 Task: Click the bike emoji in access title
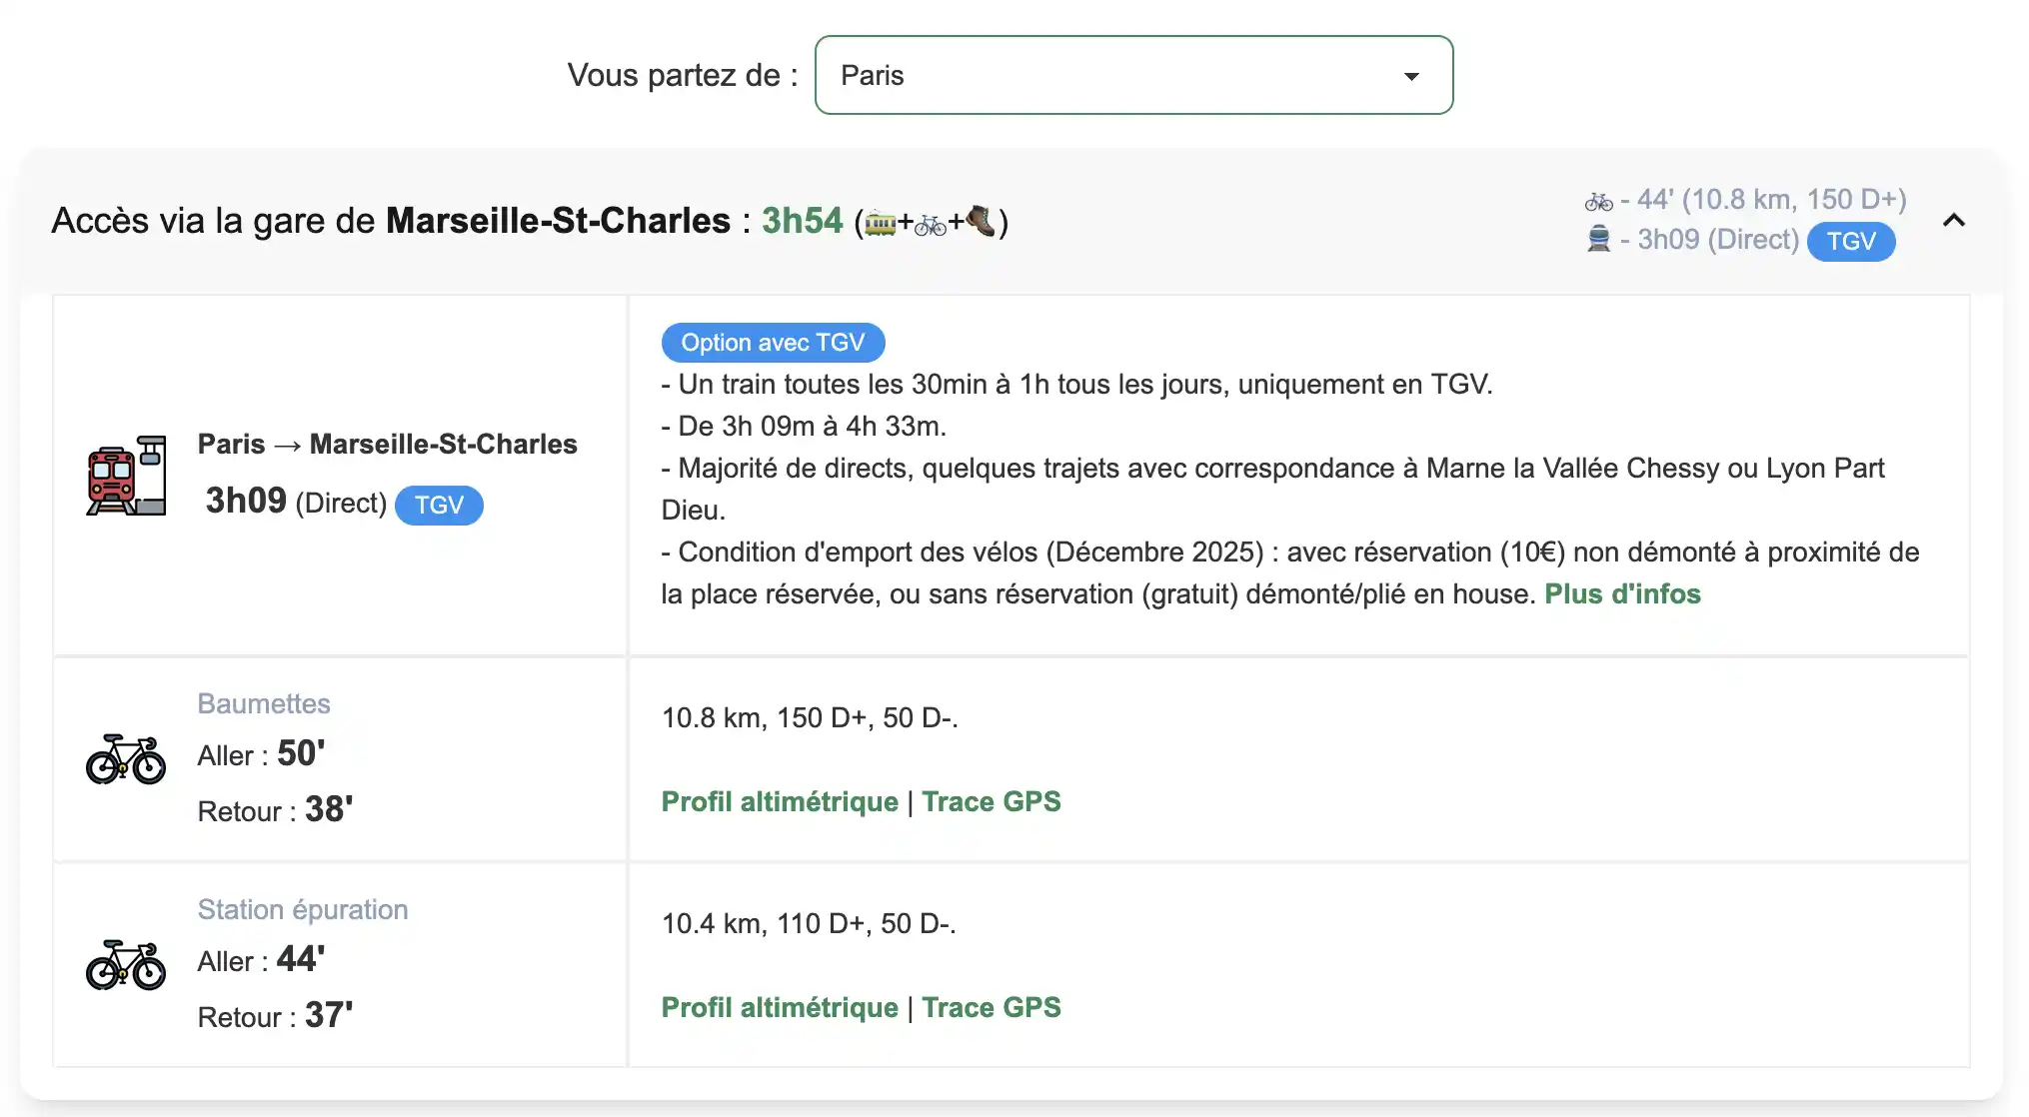[930, 225]
